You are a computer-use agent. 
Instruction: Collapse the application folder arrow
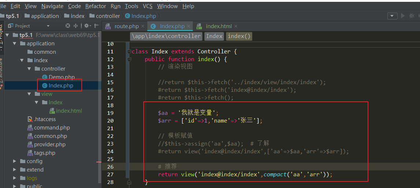point(14,43)
